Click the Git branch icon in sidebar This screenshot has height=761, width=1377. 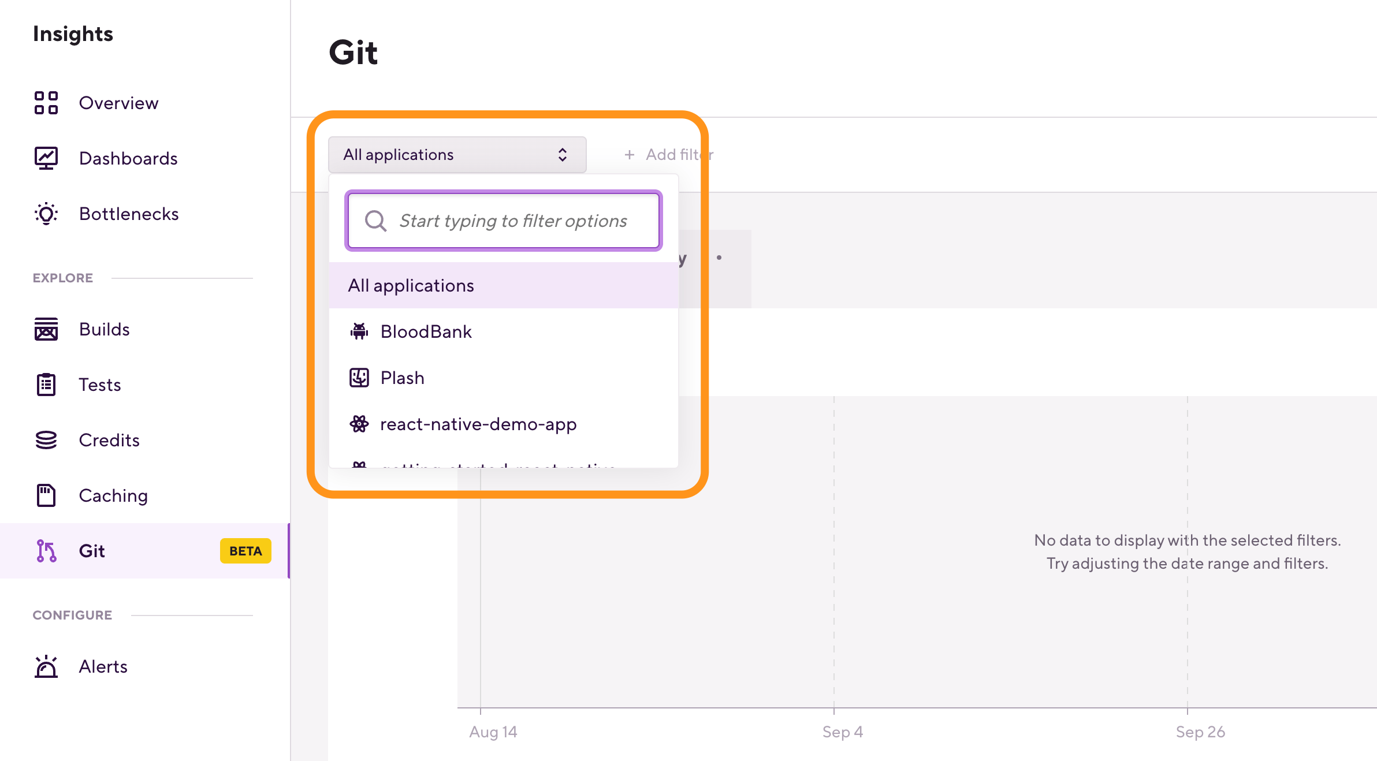[x=46, y=551]
